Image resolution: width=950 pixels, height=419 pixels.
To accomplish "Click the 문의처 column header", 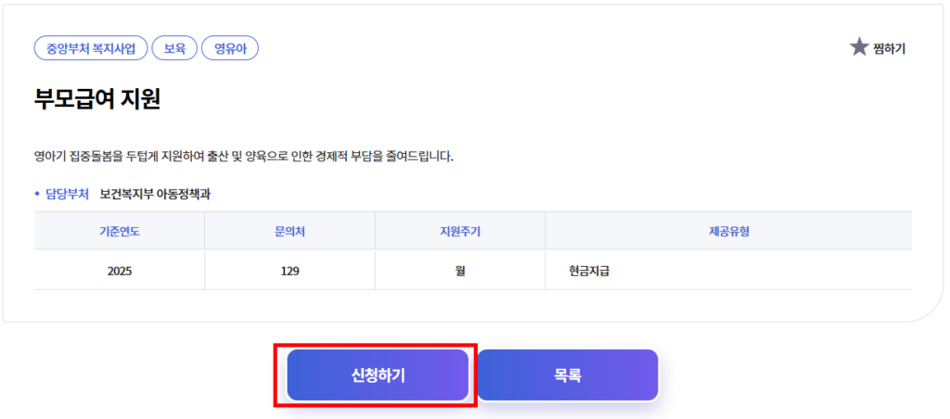I will (289, 231).
